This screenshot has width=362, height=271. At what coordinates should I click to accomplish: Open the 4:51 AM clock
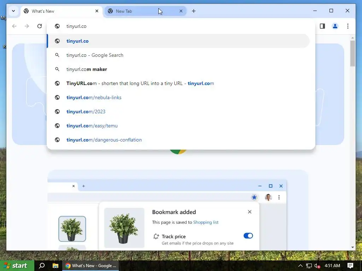332,266
